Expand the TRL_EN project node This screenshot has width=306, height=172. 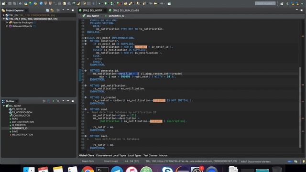coord(3,15)
